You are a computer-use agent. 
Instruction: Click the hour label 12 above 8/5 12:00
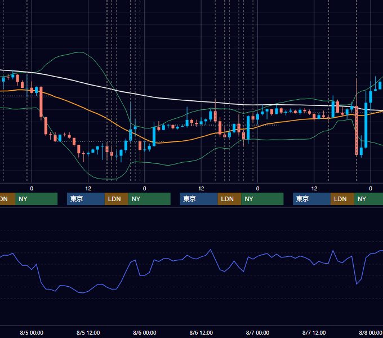pyautogui.click(x=88, y=189)
